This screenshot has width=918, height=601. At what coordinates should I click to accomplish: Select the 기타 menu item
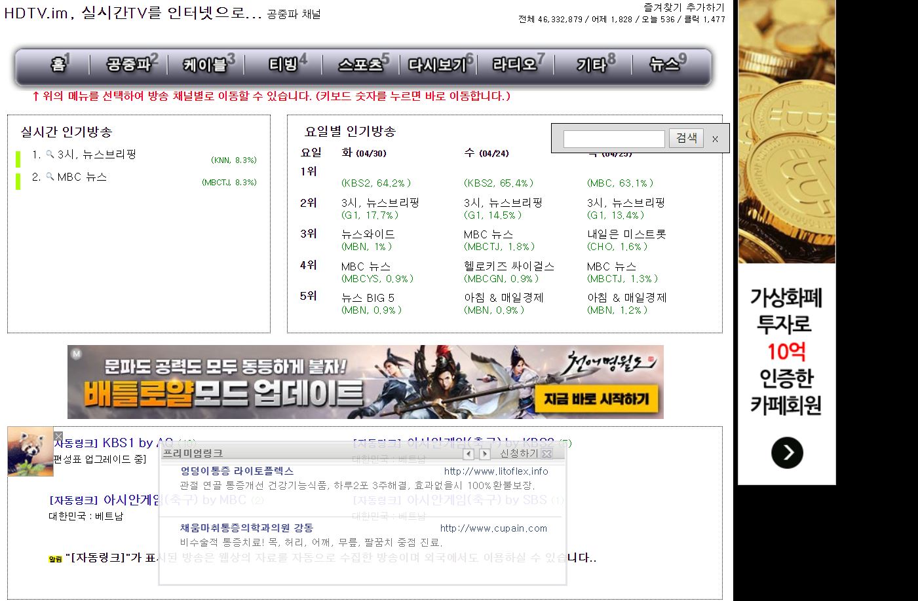tap(596, 64)
